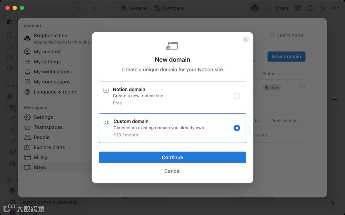Cancel the New domain dialog
Screen dimensions: 345x215
tap(172, 171)
